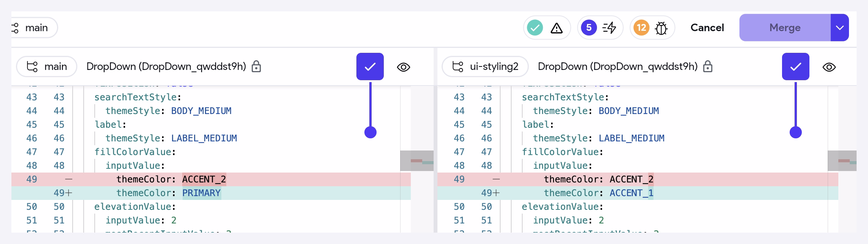Toggle the left pane accept checkbox
The width and height of the screenshot is (868, 244).
(370, 67)
